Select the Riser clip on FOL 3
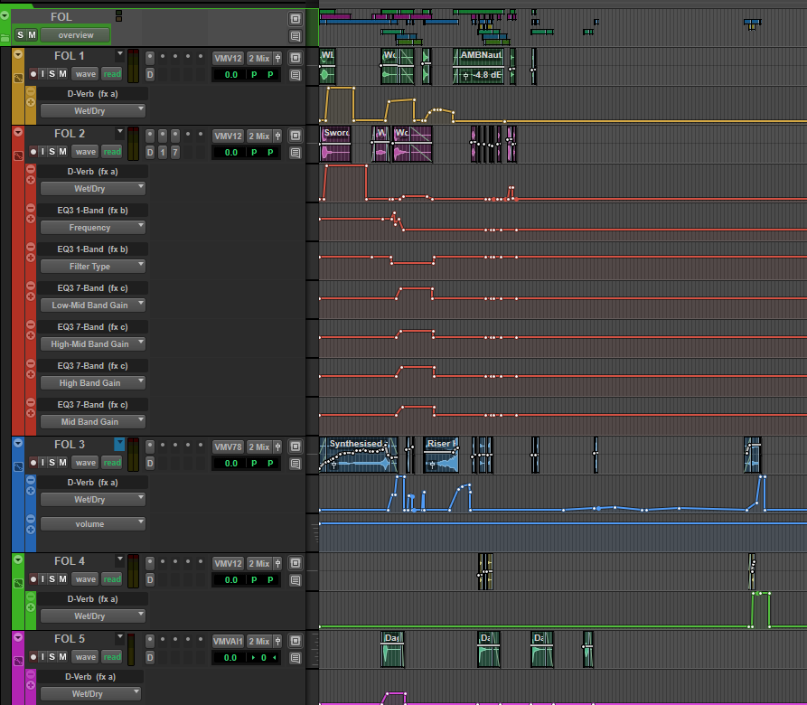The height and width of the screenshot is (705, 807). pyautogui.click(x=441, y=455)
